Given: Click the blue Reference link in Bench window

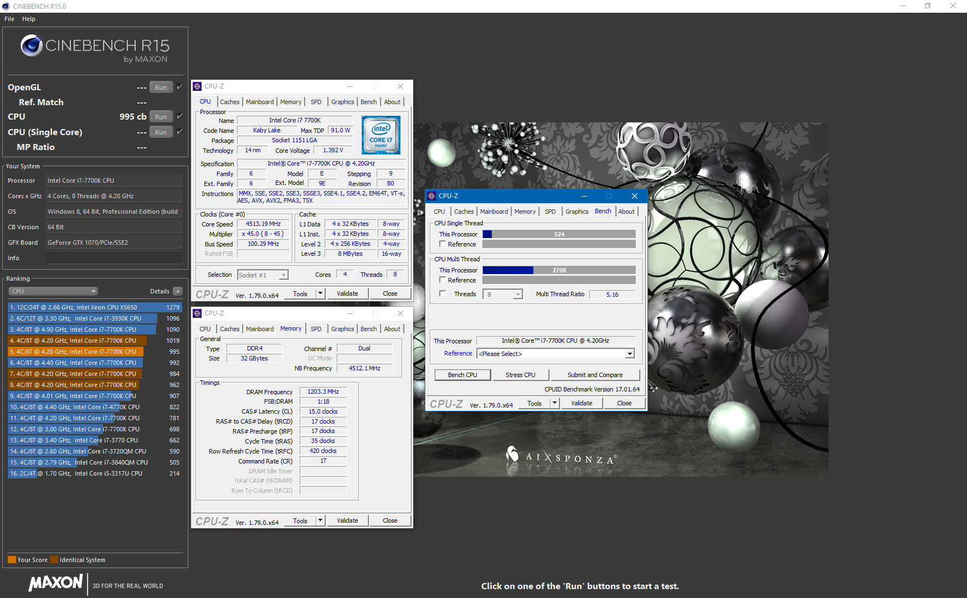Looking at the screenshot, I should point(458,353).
